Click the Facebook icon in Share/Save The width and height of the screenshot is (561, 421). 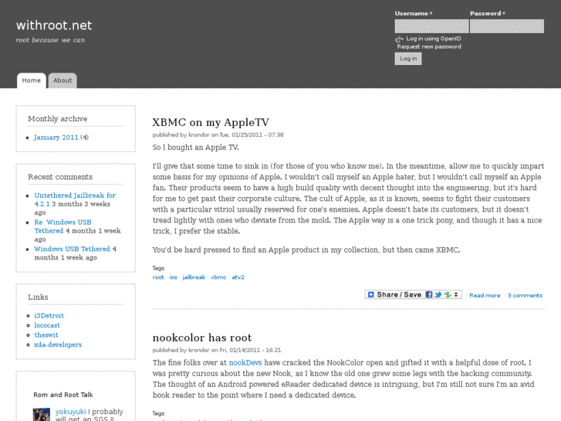(x=429, y=294)
